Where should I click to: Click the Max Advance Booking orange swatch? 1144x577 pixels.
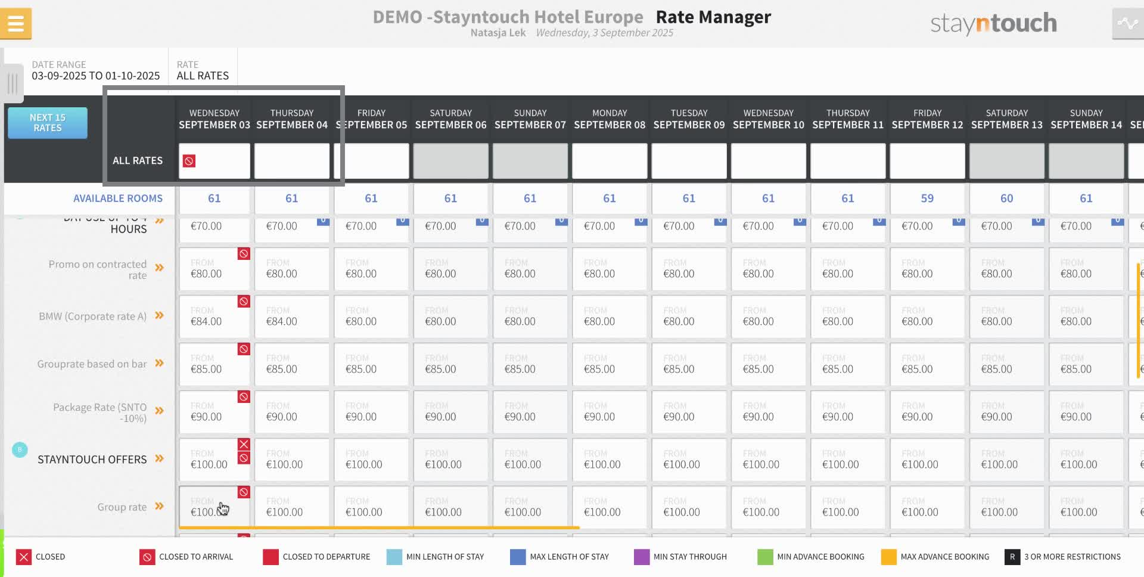tap(888, 557)
